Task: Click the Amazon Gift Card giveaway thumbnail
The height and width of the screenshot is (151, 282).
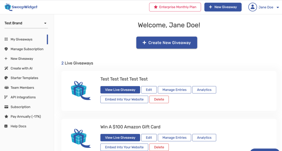Action: tap(81, 138)
